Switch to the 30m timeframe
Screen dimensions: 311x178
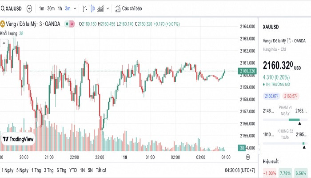[51, 8]
